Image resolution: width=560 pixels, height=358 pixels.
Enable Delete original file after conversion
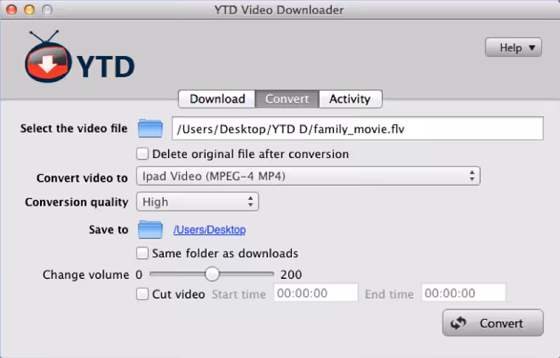[x=143, y=154]
